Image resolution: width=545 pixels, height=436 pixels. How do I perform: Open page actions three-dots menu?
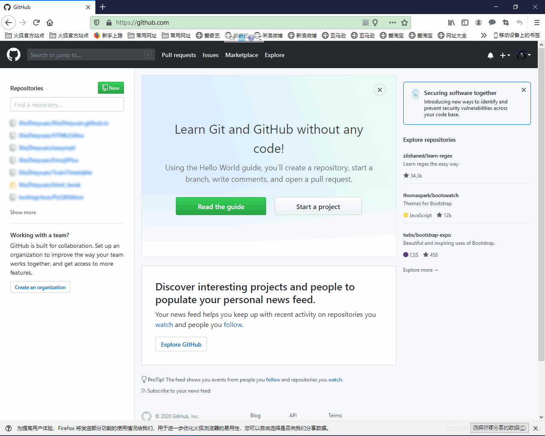[x=393, y=23]
